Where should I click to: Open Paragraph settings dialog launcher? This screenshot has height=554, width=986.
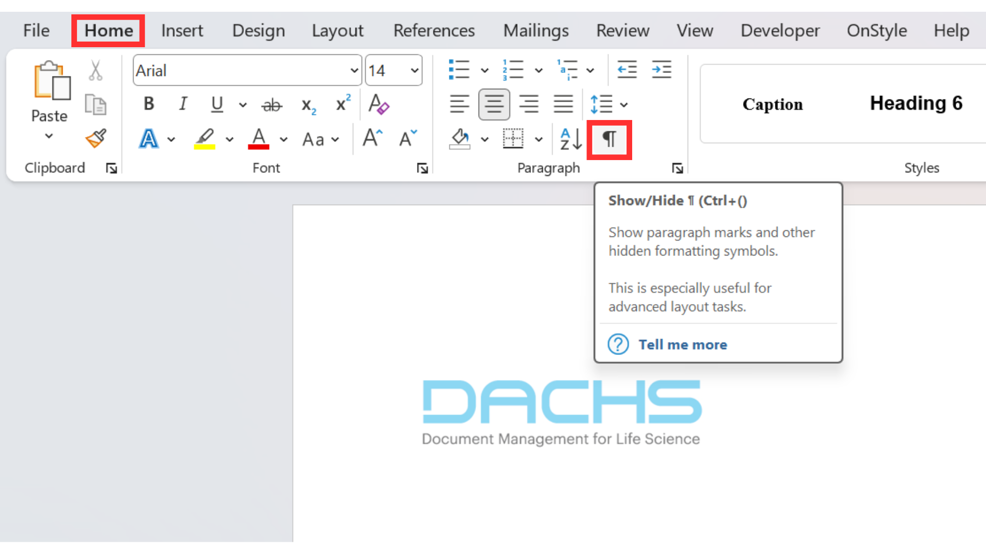pyautogui.click(x=677, y=168)
